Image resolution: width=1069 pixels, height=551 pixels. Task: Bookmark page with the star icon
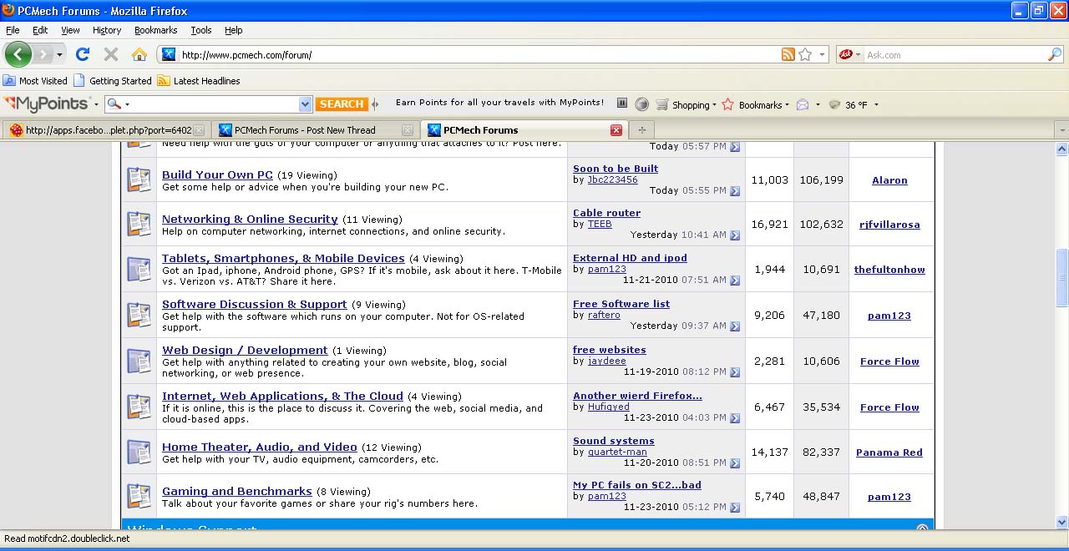(805, 54)
